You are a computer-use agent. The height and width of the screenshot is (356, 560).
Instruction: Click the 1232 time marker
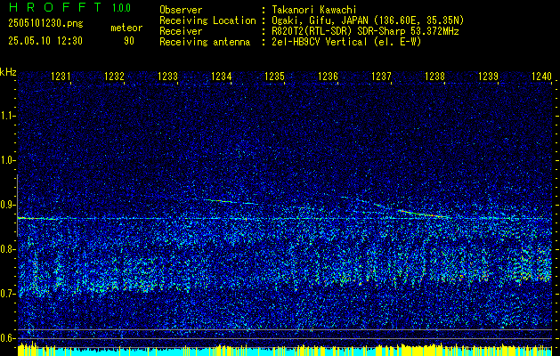point(114,76)
